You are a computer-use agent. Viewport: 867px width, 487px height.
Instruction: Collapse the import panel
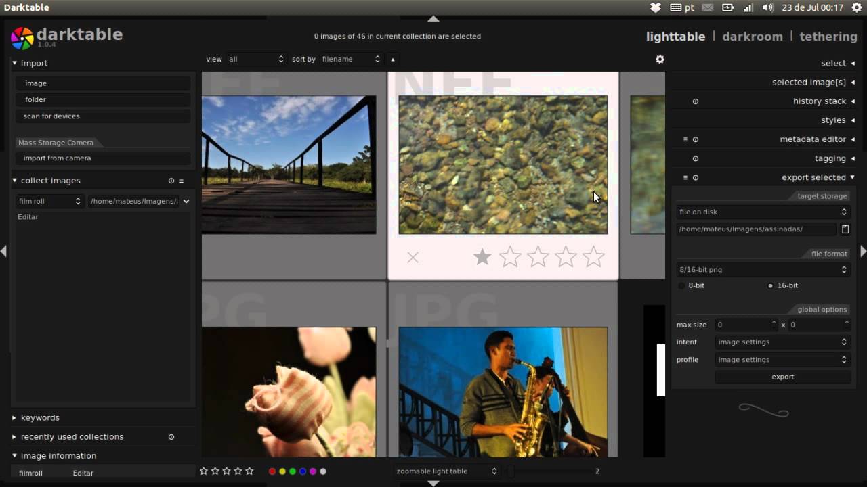[34, 63]
